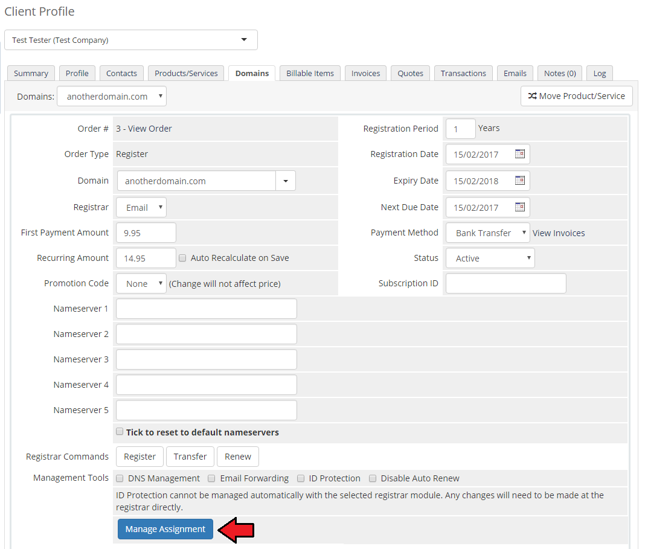Focus Nameserver 3 input field

pos(207,359)
